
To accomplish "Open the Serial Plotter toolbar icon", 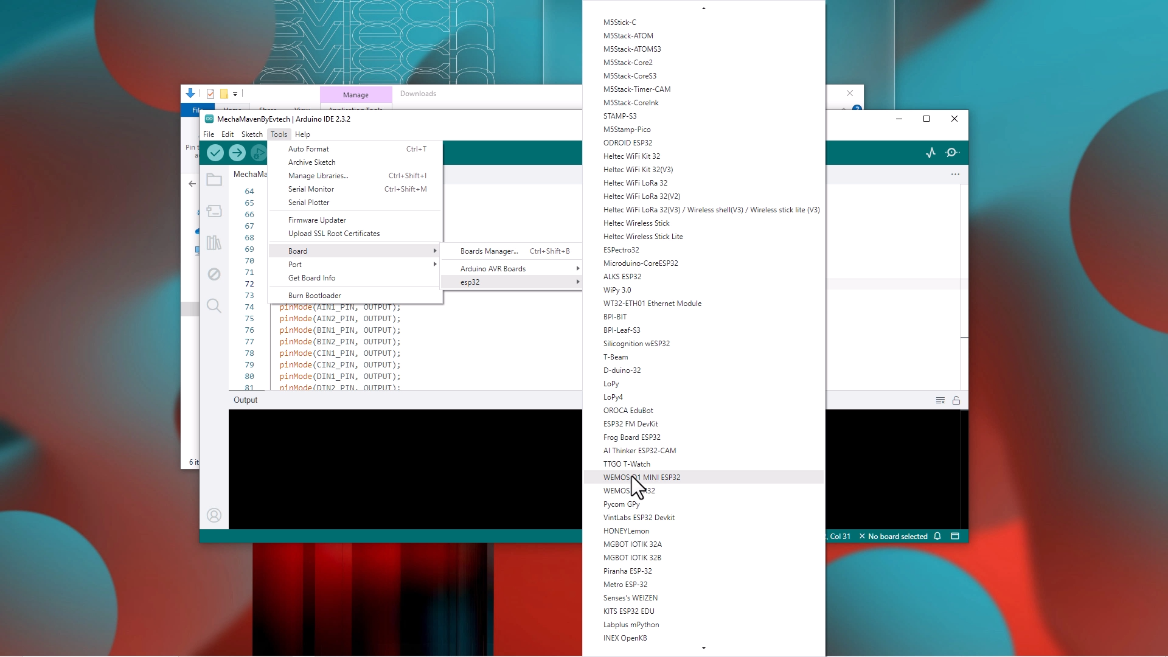I will pos(931,153).
